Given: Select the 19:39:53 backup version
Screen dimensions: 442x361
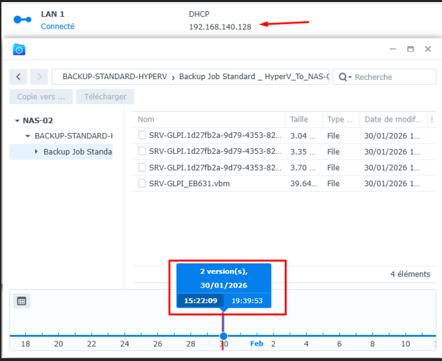Looking at the screenshot, I should pyautogui.click(x=247, y=301).
